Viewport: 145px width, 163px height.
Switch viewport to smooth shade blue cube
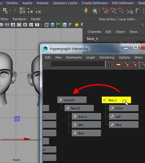coord(53,25)
